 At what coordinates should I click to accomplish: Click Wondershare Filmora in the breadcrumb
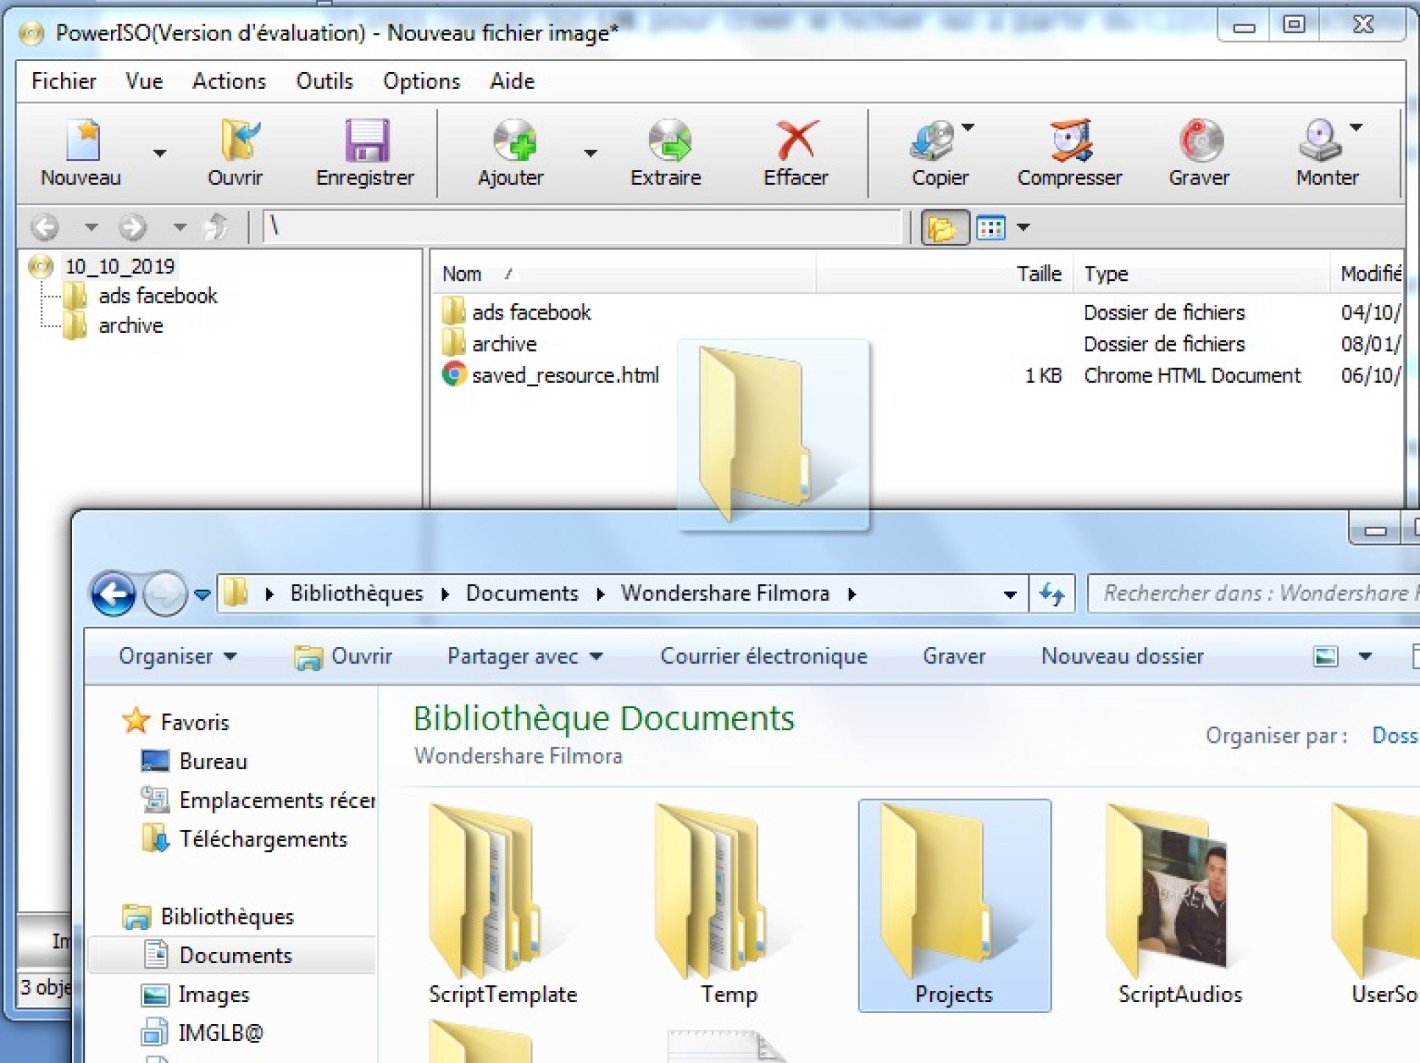click(x=725, y=594)
